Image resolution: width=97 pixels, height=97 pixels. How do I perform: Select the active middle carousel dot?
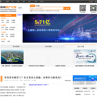tap(57, 41)
